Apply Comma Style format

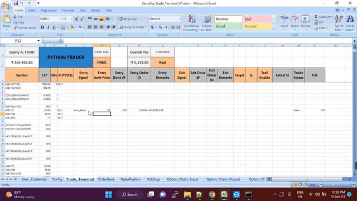pyautogui.click(x=166, y=27)
